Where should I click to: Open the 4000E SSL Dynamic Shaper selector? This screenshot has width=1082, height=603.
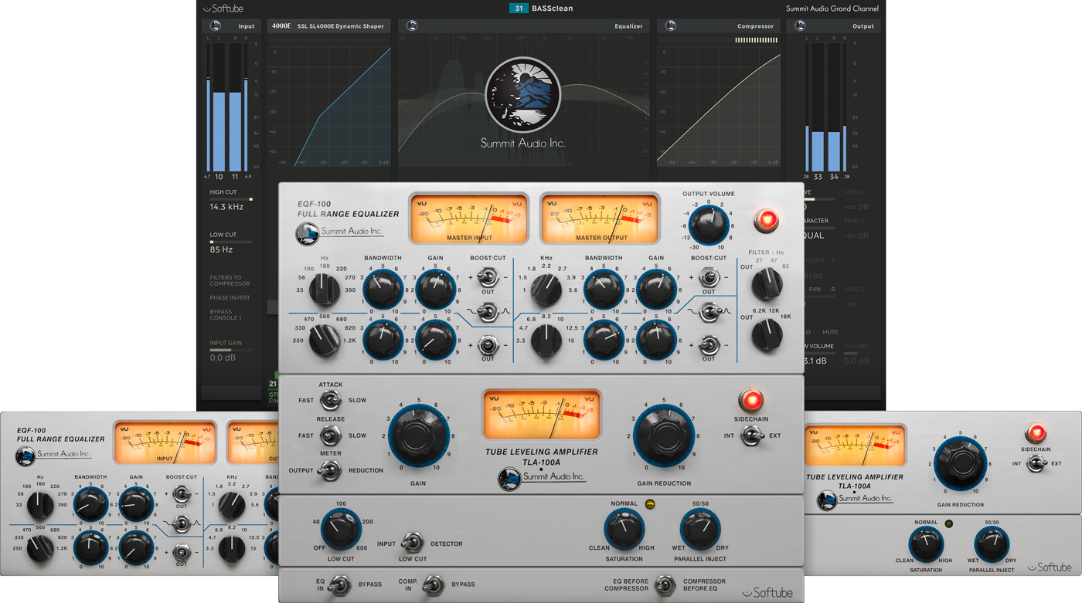tap(328, 25)
